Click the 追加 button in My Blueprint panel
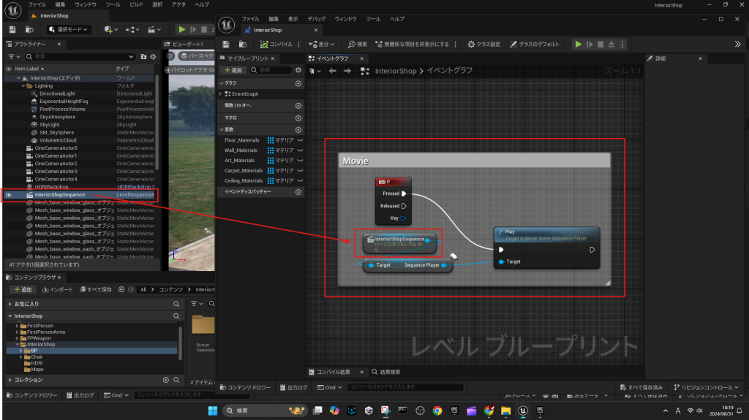The width and height of the screenshot is (749, 420). click(233, 70)
